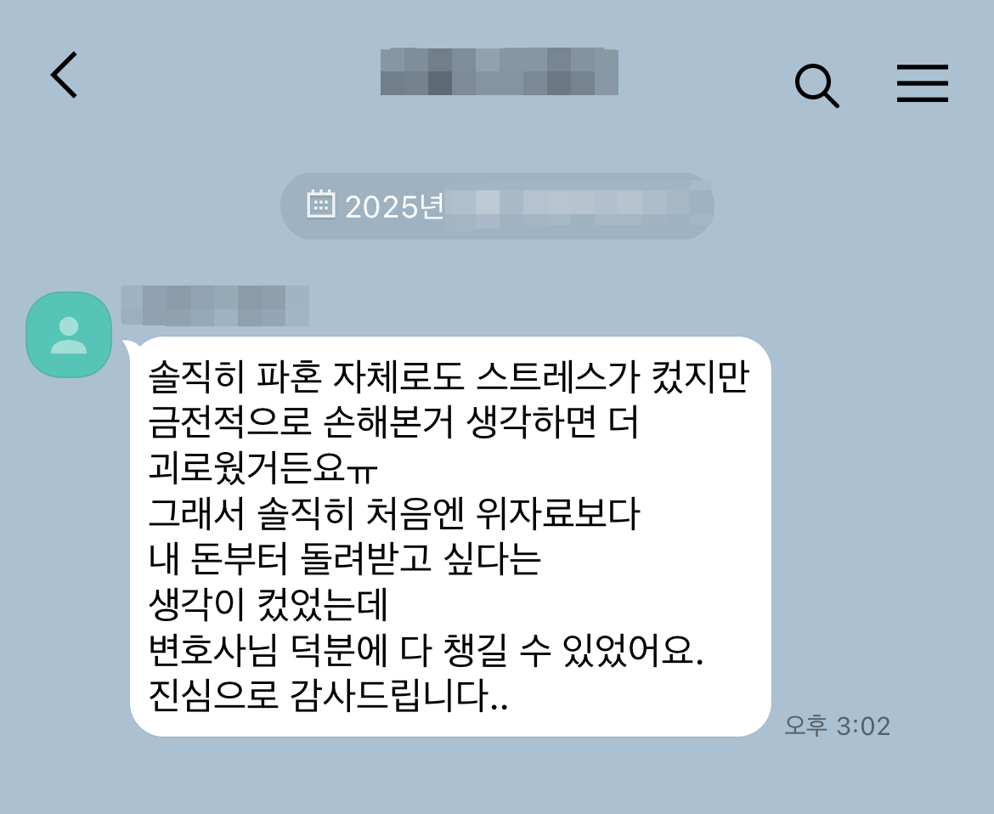Screen dimensions: 994x814
Task: Click the speech bubble tail beside the avatar
Action: coord(129,348)
